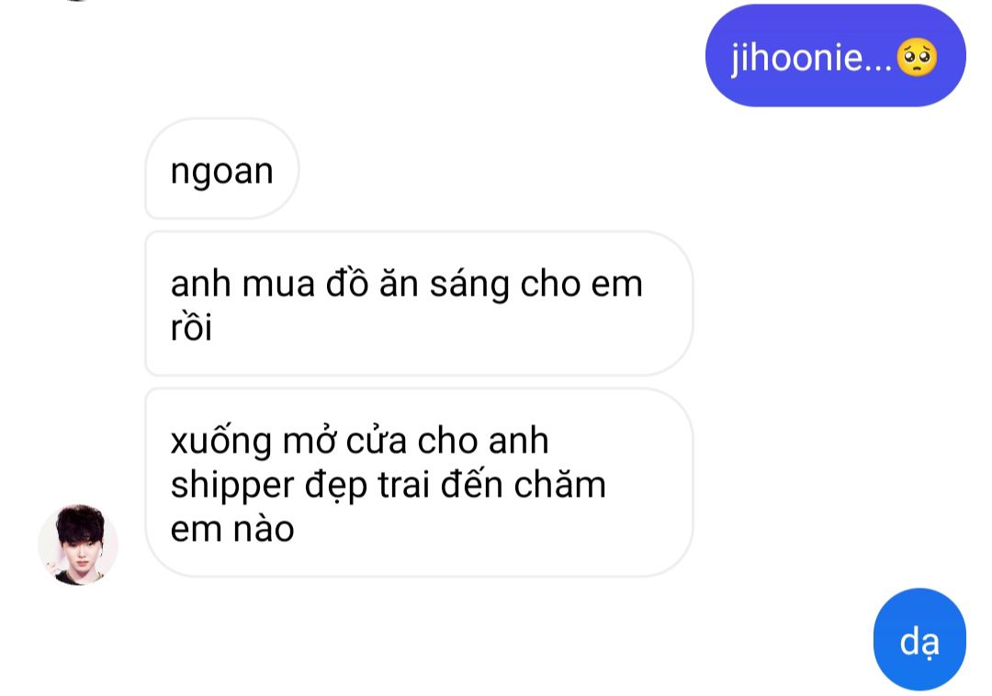The width and height of the screenshot is (992, 696).
Task: Click the words "cho em" in breakfast message
Action: [x=581, y=284]
